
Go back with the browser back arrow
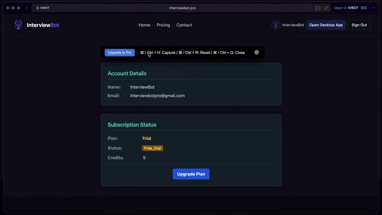(27, 8)
